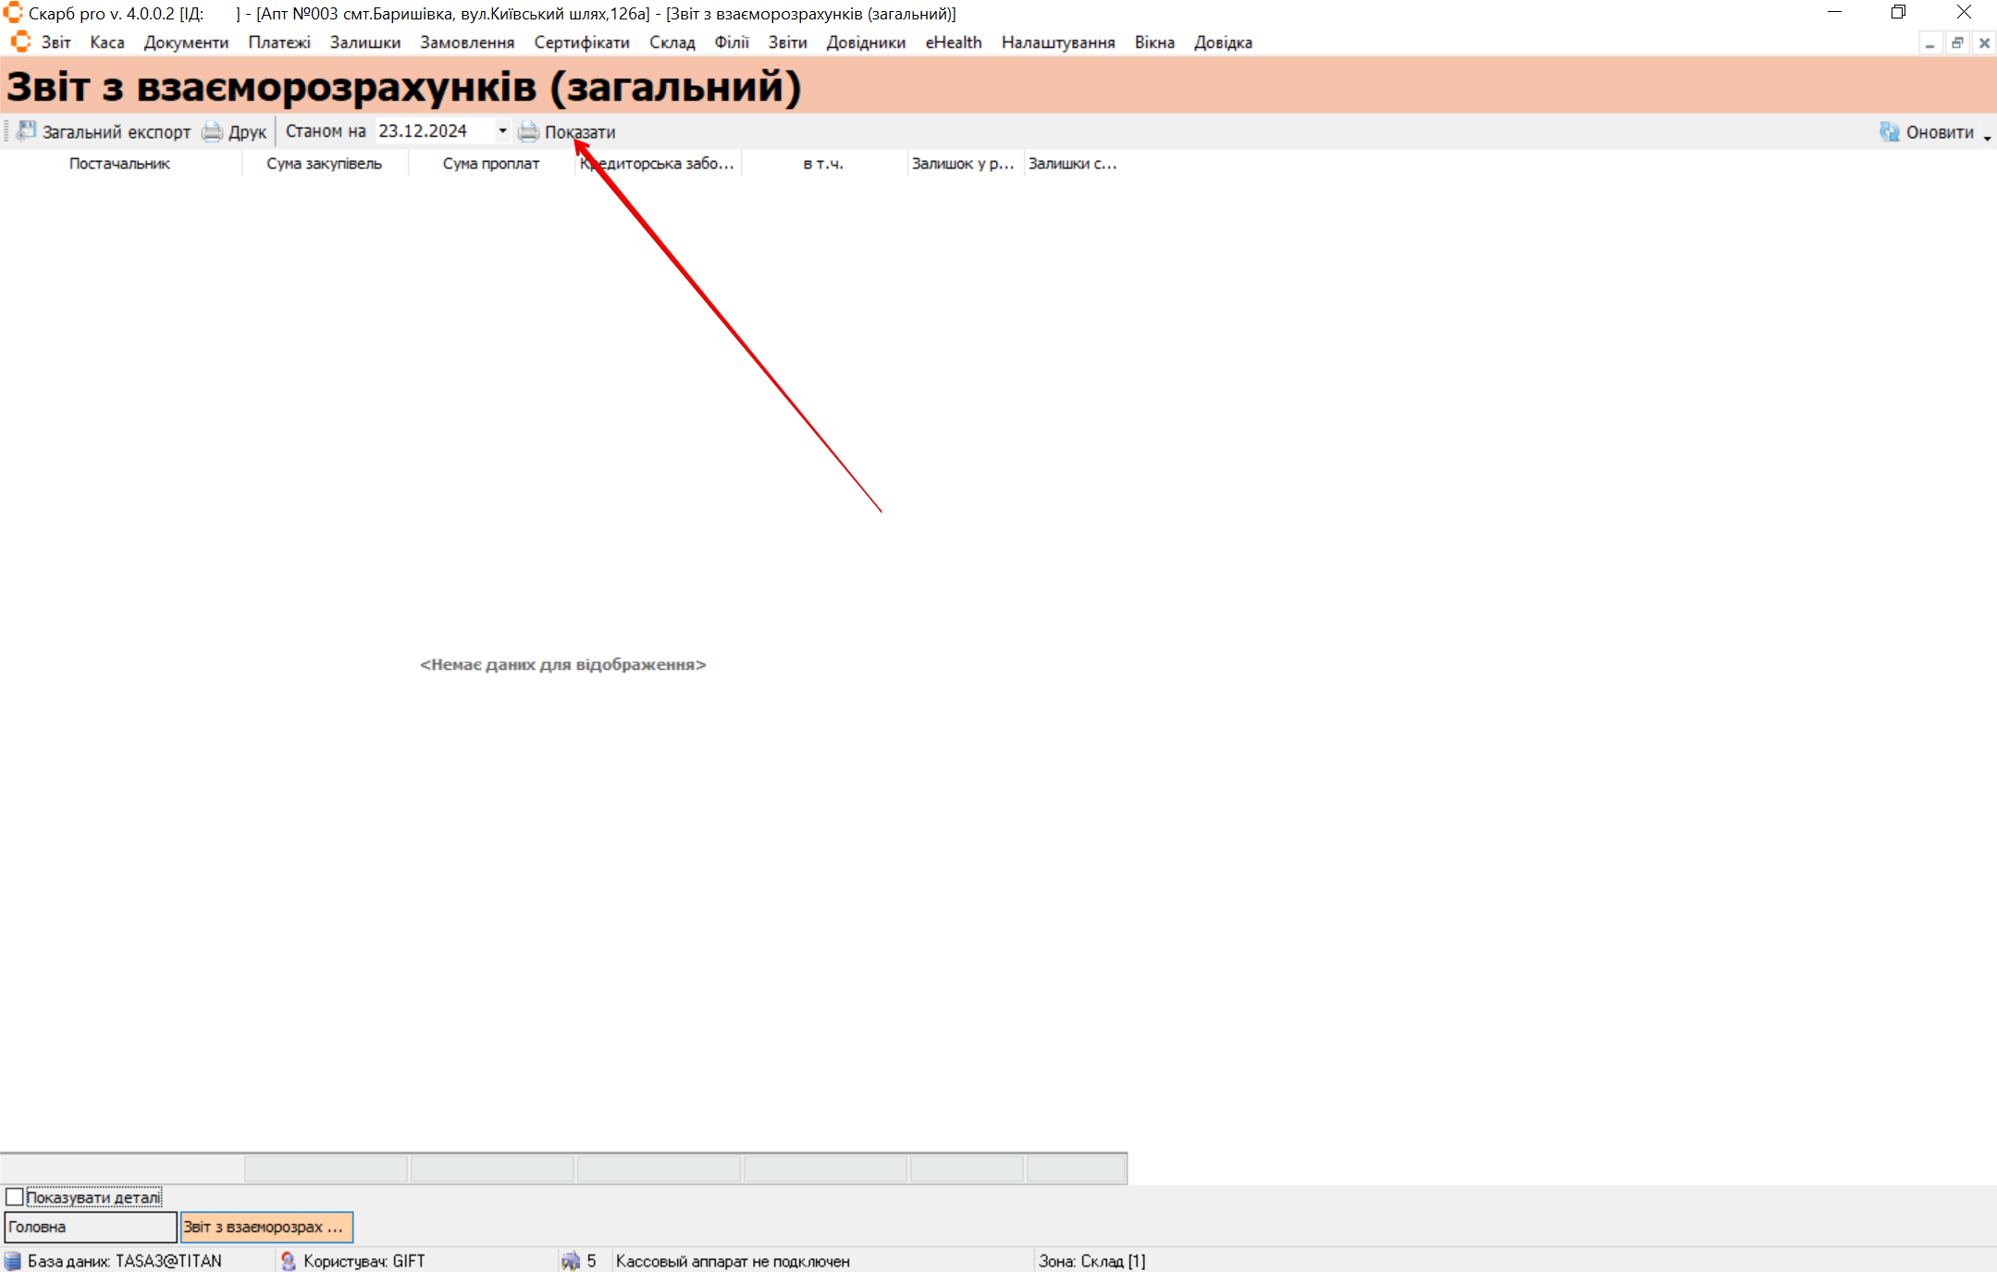1997x1272 pixels.
Task: Open the Станом на date dropdown
Action: pos(502,131)
